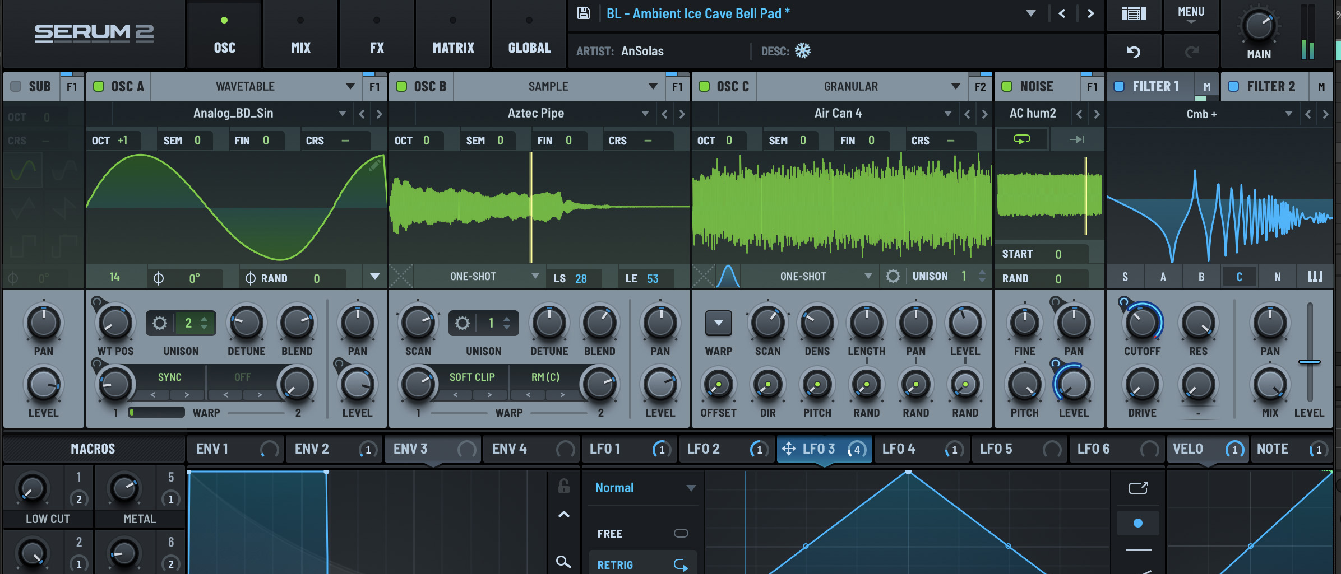
Task: Switch to the FX tab
Action: coord(377,34)
